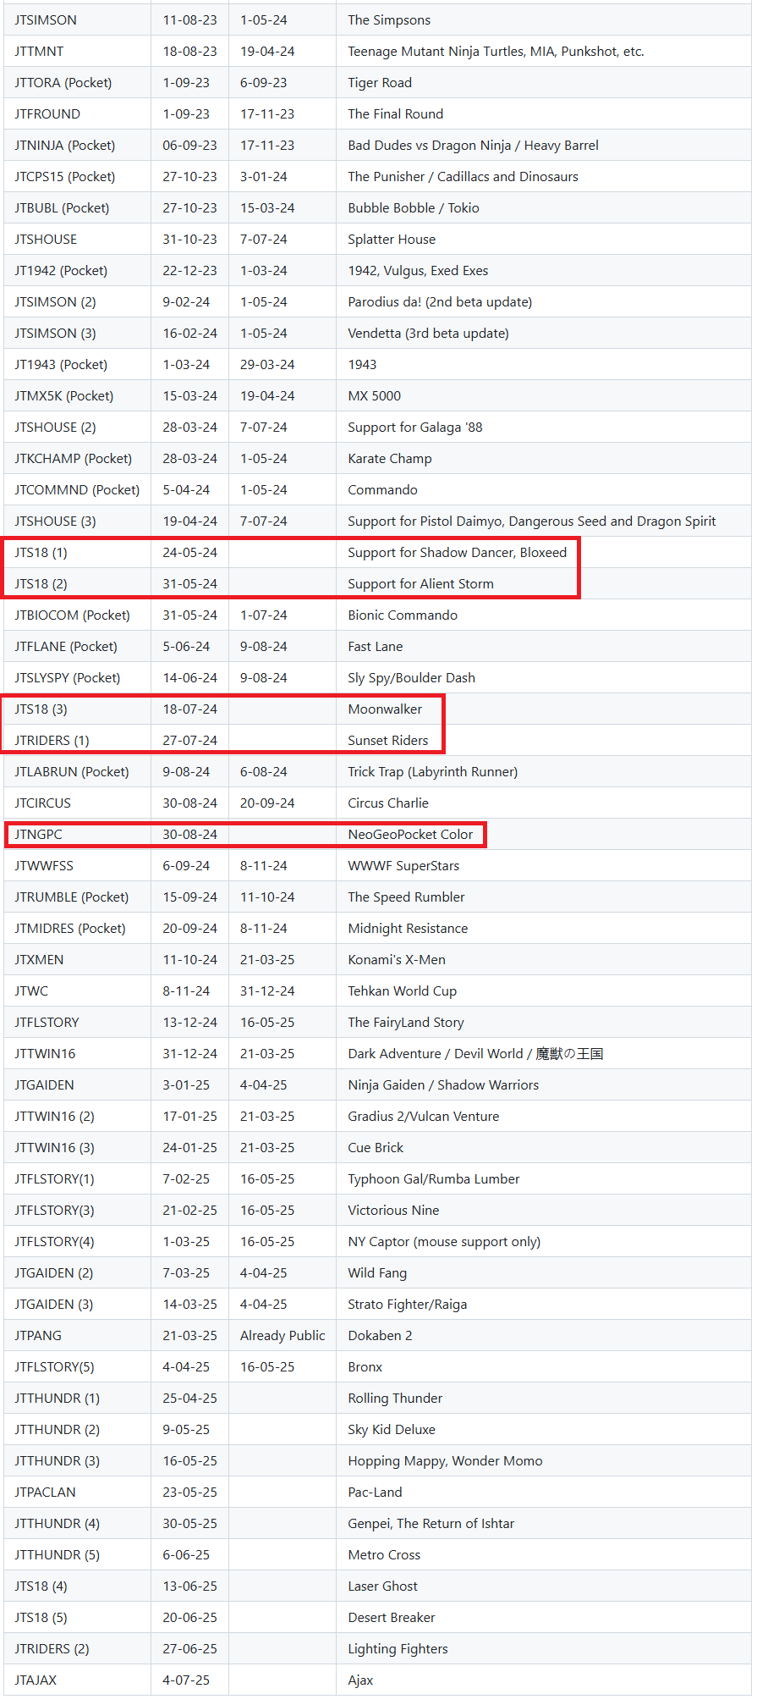This screenshot has height=1705, width=757.
Task: Click 'The Final Round' text
Action: pyautogui.click(x=395, y=114)
